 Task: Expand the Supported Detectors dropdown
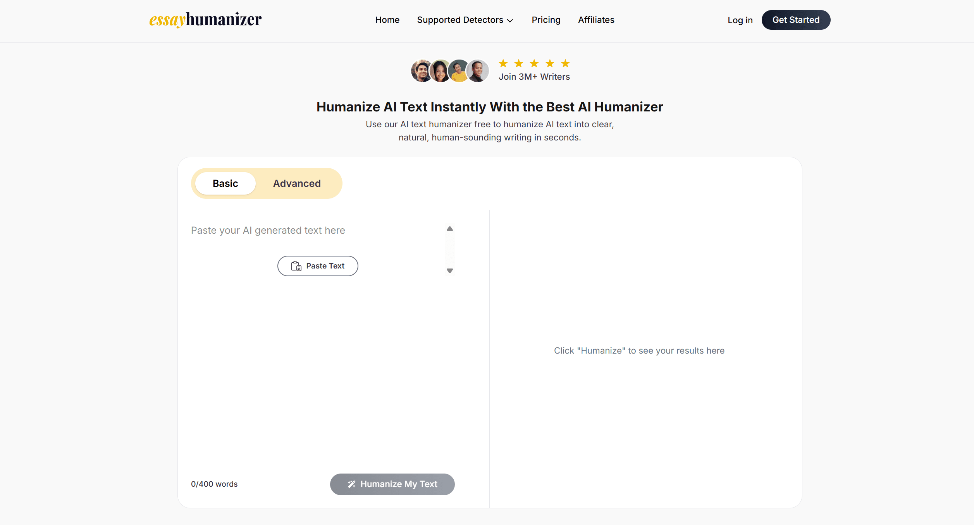click(460, 20)
